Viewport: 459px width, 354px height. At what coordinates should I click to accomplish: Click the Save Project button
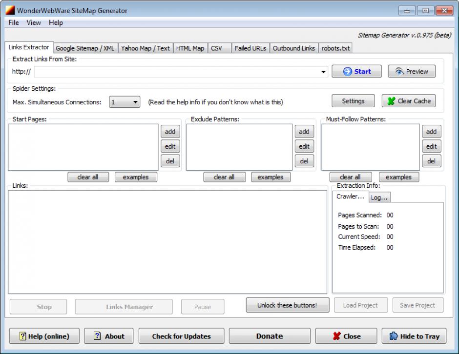coord(417,305)
